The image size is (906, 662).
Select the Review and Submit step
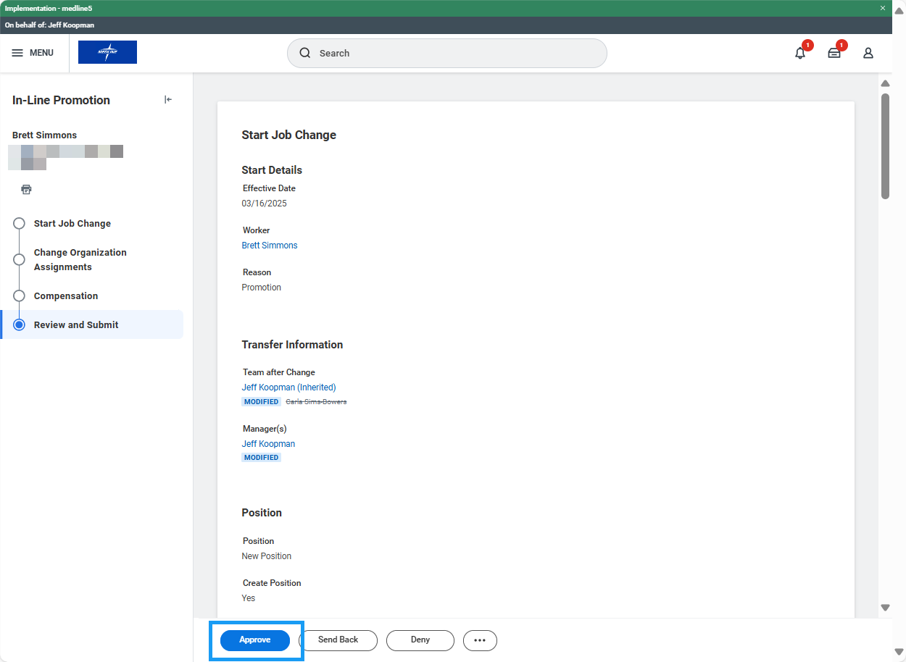[76, 325]
